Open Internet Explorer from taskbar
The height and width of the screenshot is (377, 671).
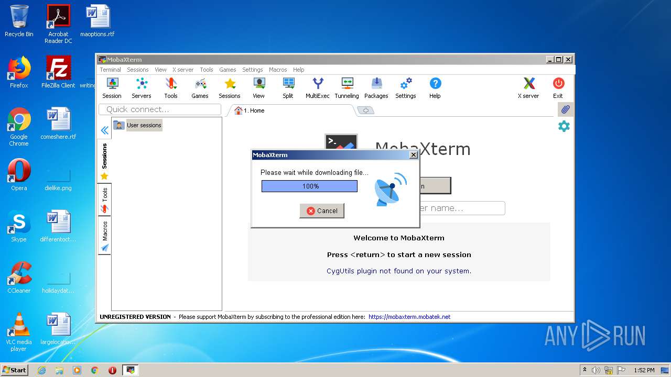[x=41, y=370]
